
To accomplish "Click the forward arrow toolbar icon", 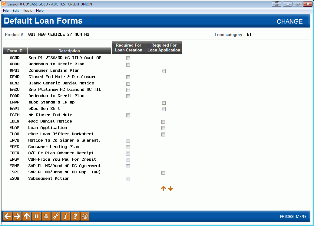I will (17, 216).
